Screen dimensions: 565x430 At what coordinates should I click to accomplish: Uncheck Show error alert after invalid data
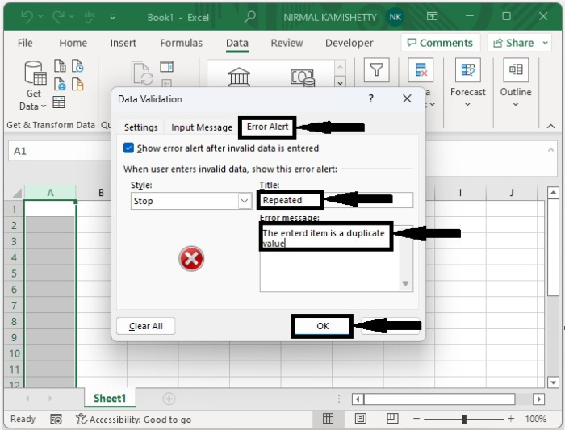point(128,148)
